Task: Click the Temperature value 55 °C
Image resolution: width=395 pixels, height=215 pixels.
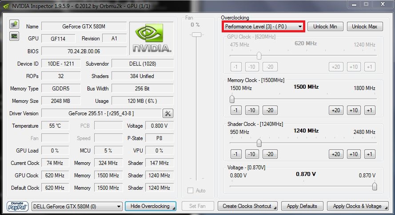Action: pyautogui.click(x=55, y=126)
